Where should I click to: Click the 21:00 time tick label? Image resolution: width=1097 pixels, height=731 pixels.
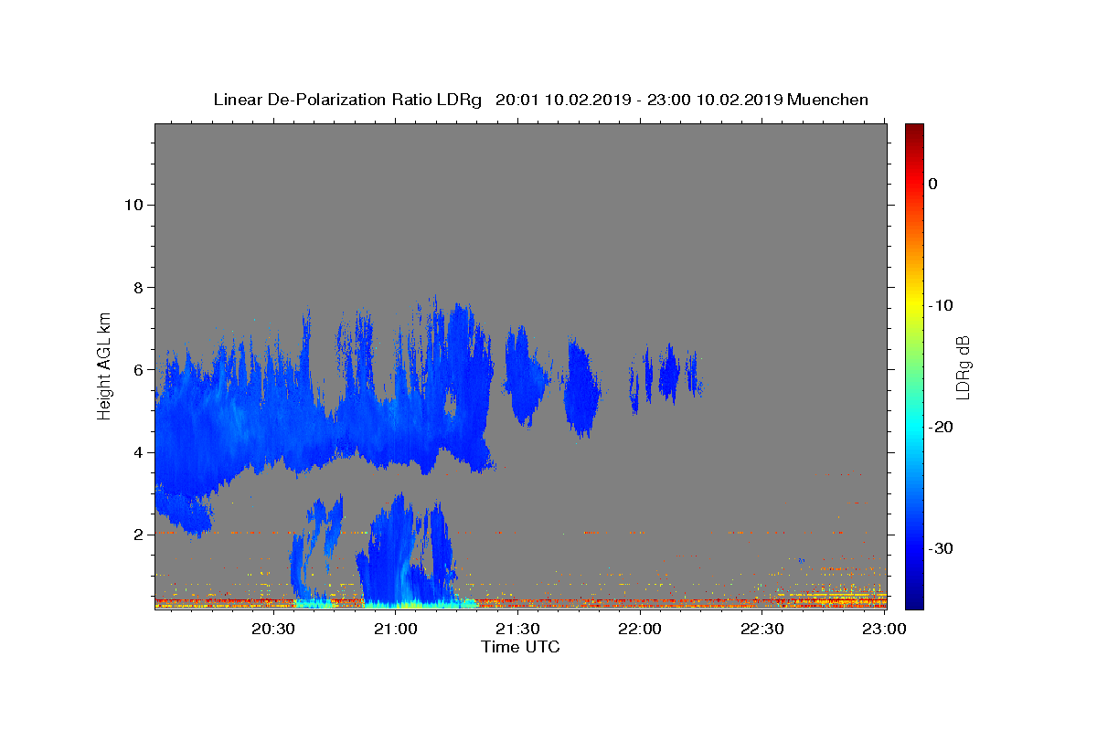396,629
